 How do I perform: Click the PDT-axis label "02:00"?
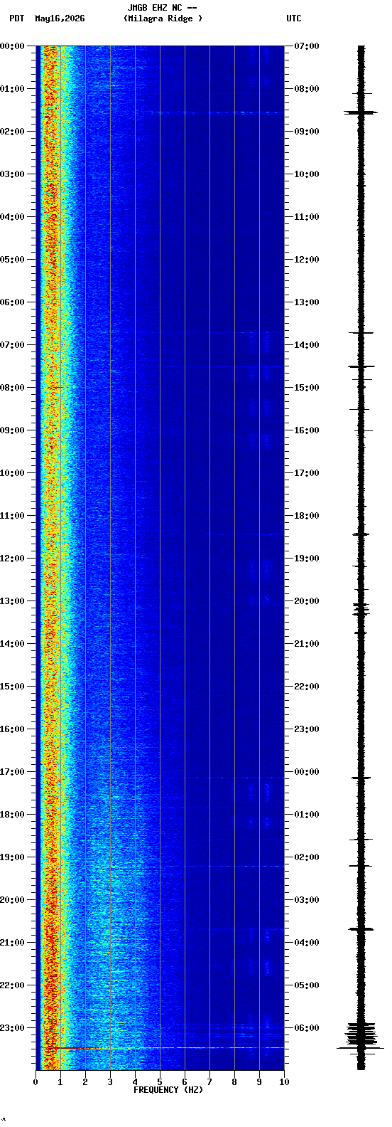coord(12,132)
